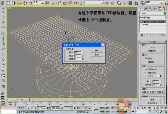Click 确定 in the FFD size dialog
The height and width of the screenshot is (114, 168).
coord(97,51)
